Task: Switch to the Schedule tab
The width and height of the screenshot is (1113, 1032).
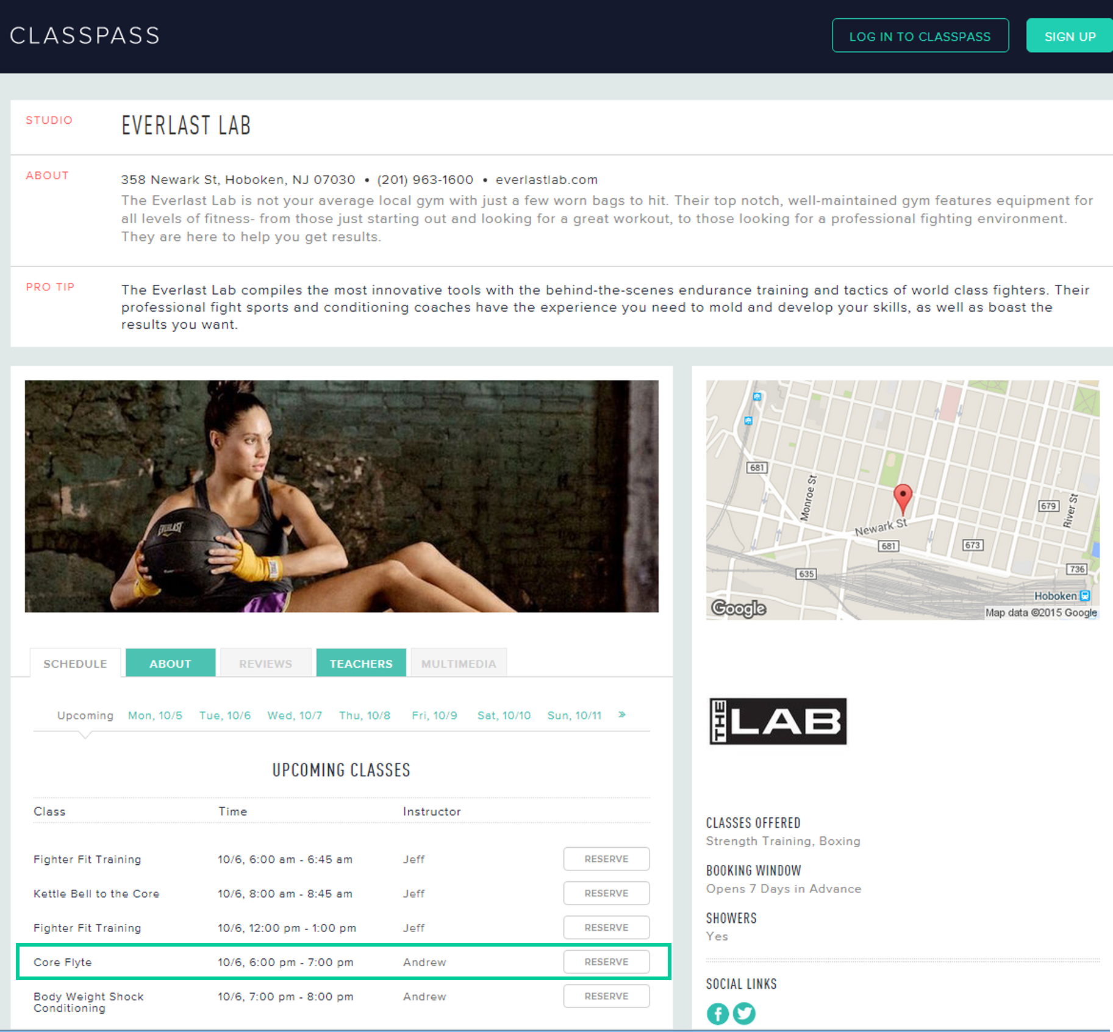Action: (x=75, y=663)
